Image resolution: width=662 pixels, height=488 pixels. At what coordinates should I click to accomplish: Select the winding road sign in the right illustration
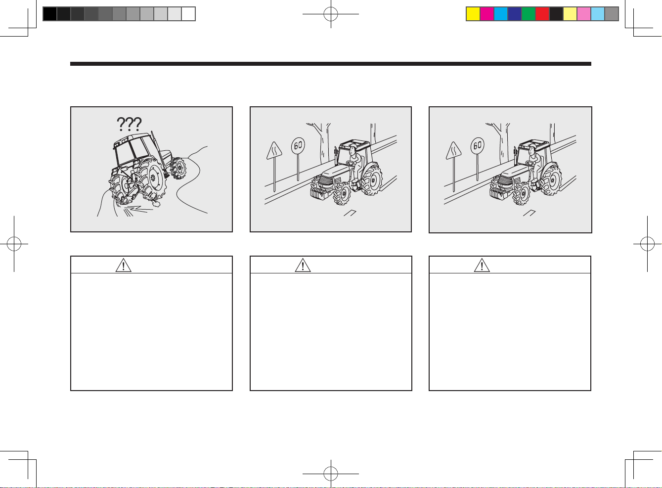pos(453,150)
